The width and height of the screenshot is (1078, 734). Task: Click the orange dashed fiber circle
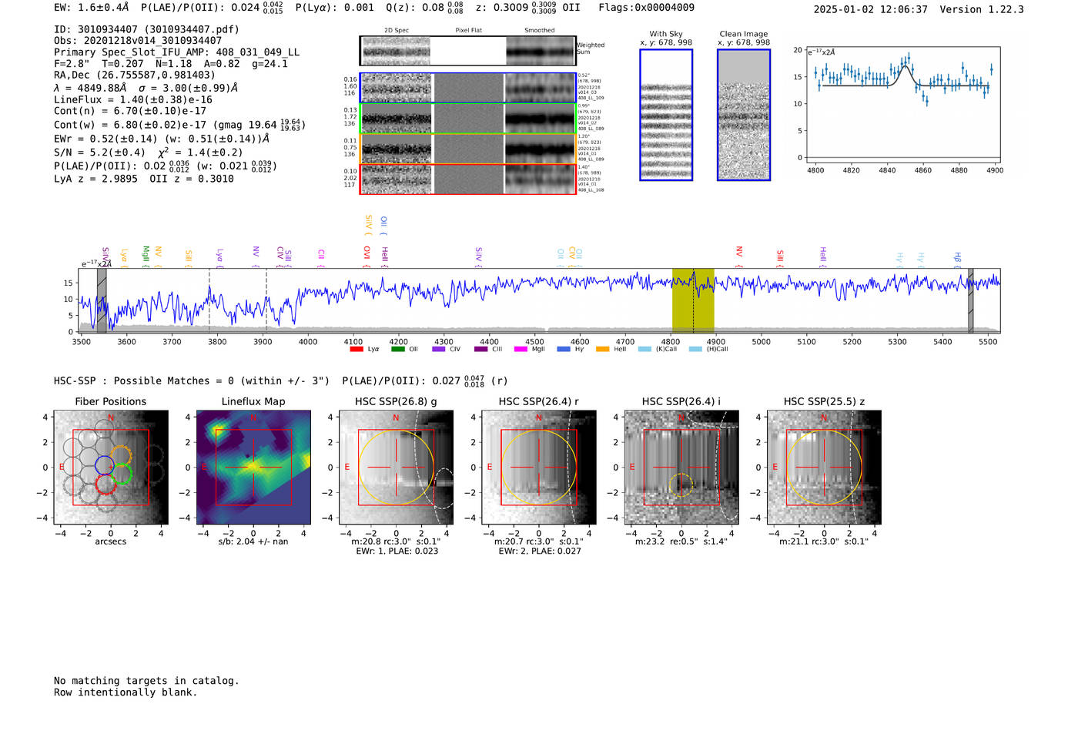120,455
